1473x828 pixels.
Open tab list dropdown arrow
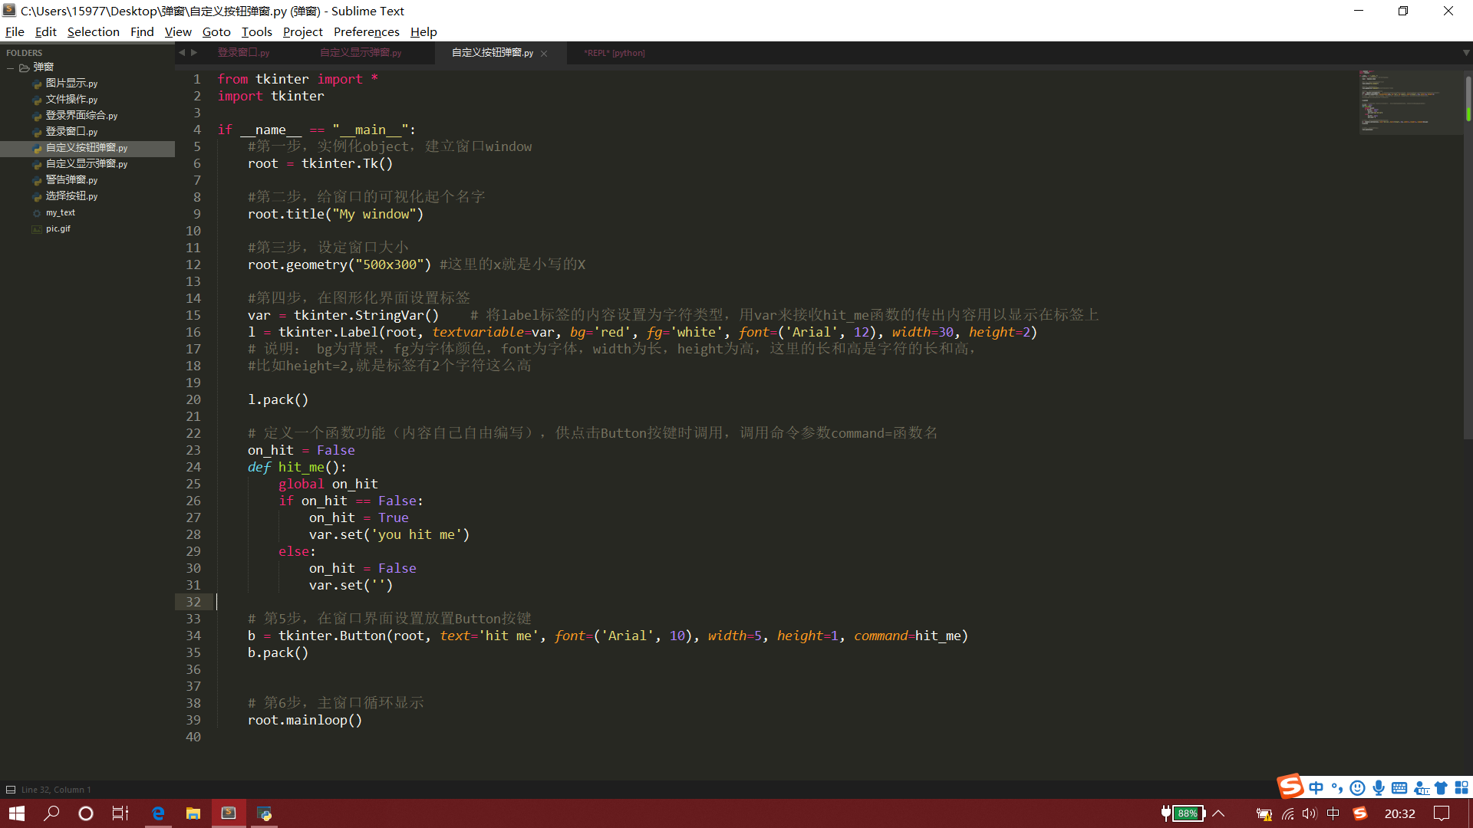pyautogui.click(x=1465, y=53)
